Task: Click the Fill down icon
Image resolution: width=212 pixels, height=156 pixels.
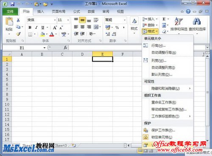Action: click(x=164, y=25)
